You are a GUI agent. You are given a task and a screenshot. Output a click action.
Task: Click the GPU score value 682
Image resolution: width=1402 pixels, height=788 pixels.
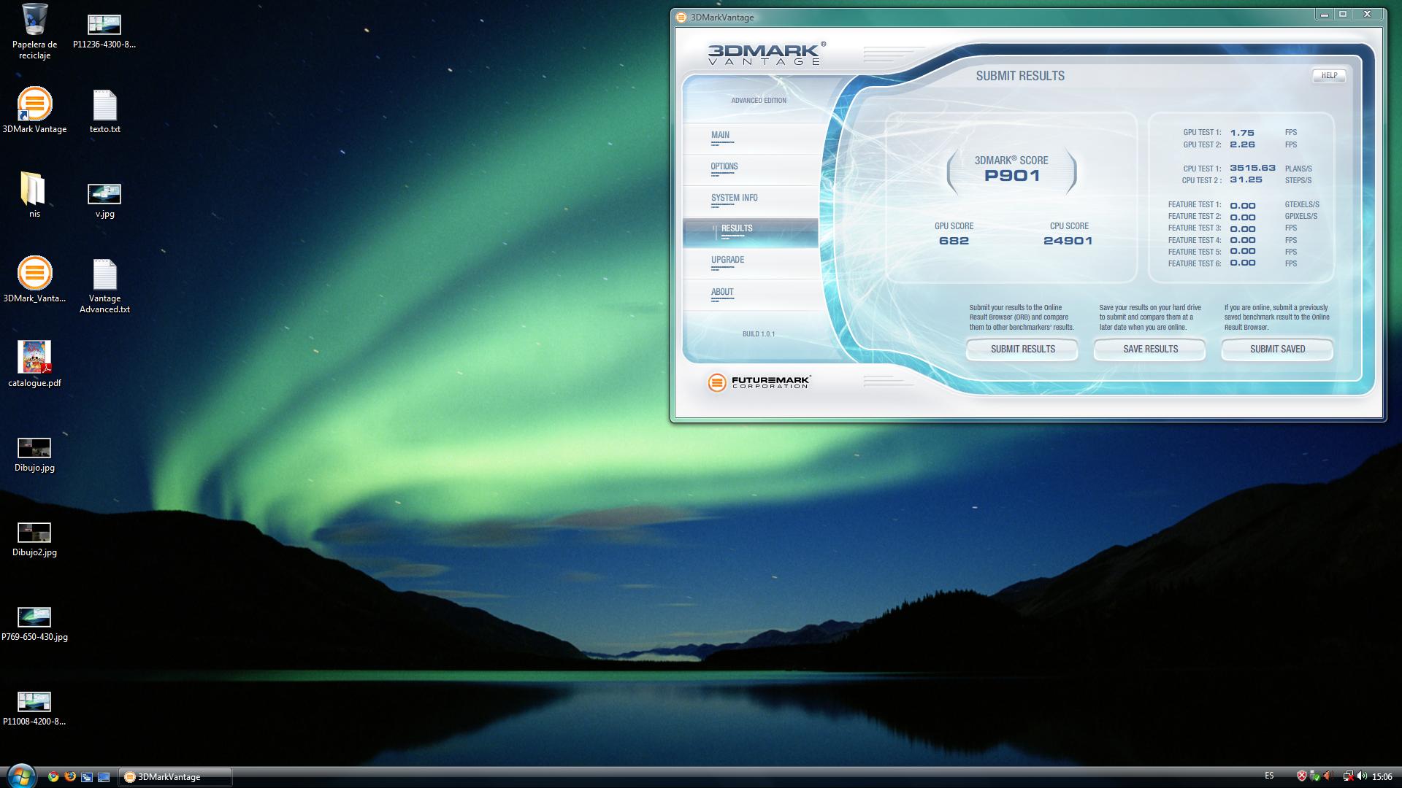pos(954,241)
